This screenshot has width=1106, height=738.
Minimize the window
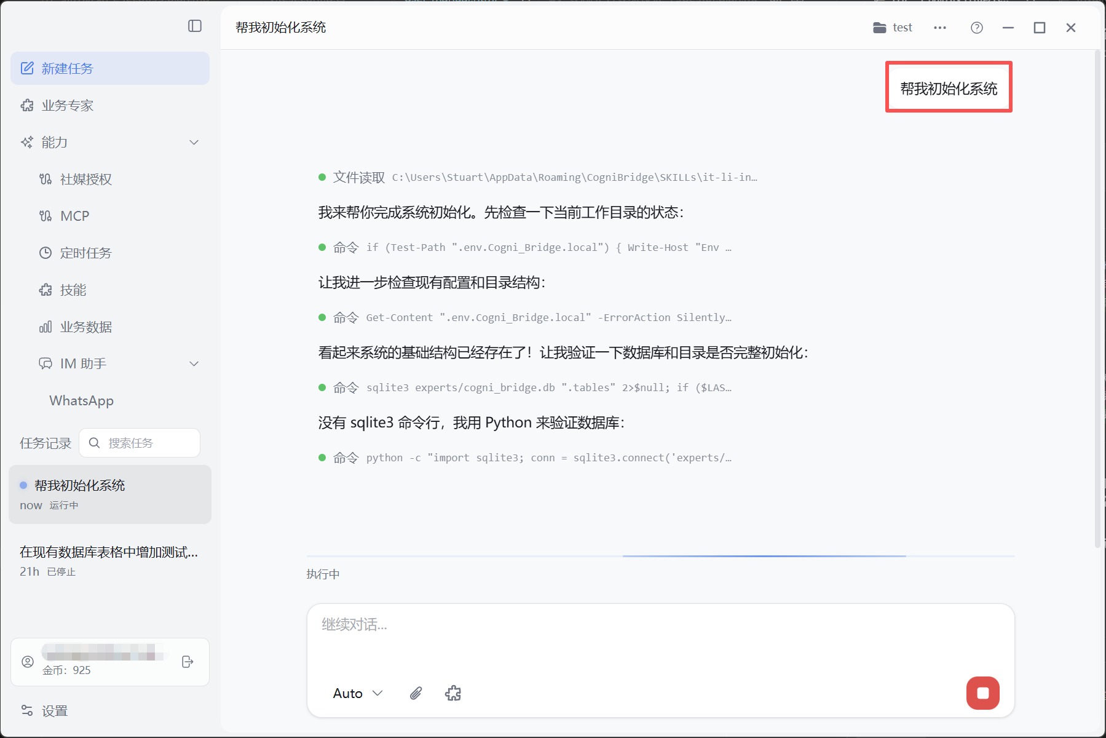coord(1008,28)
